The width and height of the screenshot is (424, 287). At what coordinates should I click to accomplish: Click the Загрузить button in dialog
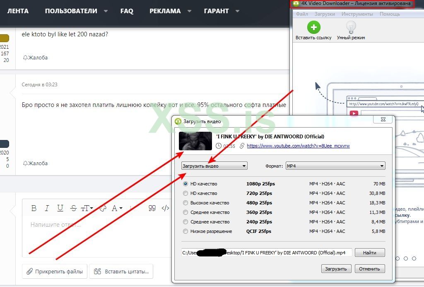point(336,269)
